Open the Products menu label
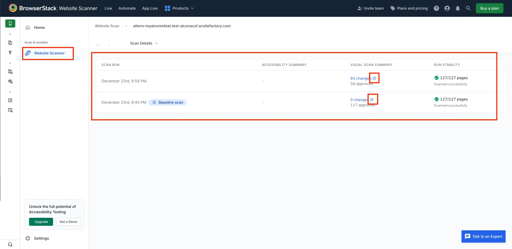This screenshot has width=512, height=249. pos(180,8)
